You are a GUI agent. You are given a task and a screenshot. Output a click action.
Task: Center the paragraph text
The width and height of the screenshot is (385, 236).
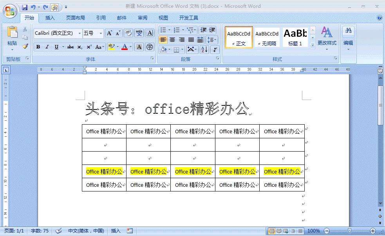[x=172, y=40]
